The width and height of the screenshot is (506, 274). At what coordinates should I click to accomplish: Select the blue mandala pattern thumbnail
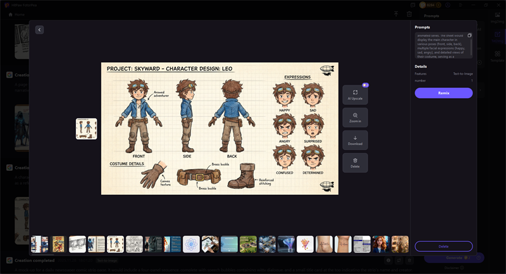coord(191,244)
